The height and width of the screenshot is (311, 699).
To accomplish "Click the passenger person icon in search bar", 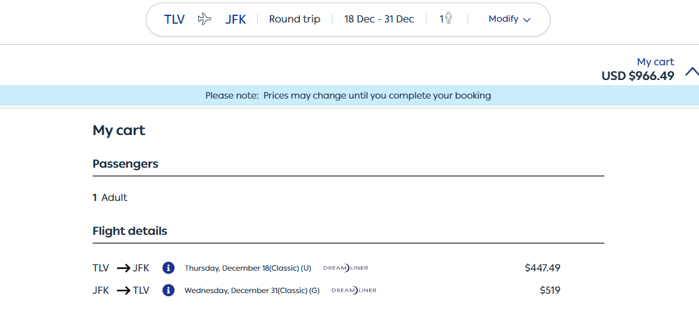I will pyautogui.click(x=448, y=19).
